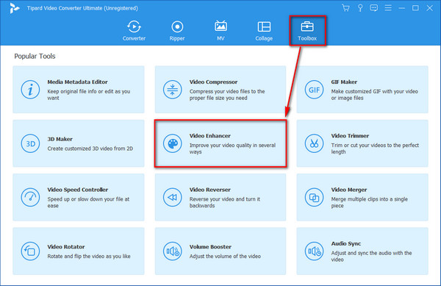Click the Video Compressor icon
The width and height of the screenshot is (441, 286).
coord(173,90)
